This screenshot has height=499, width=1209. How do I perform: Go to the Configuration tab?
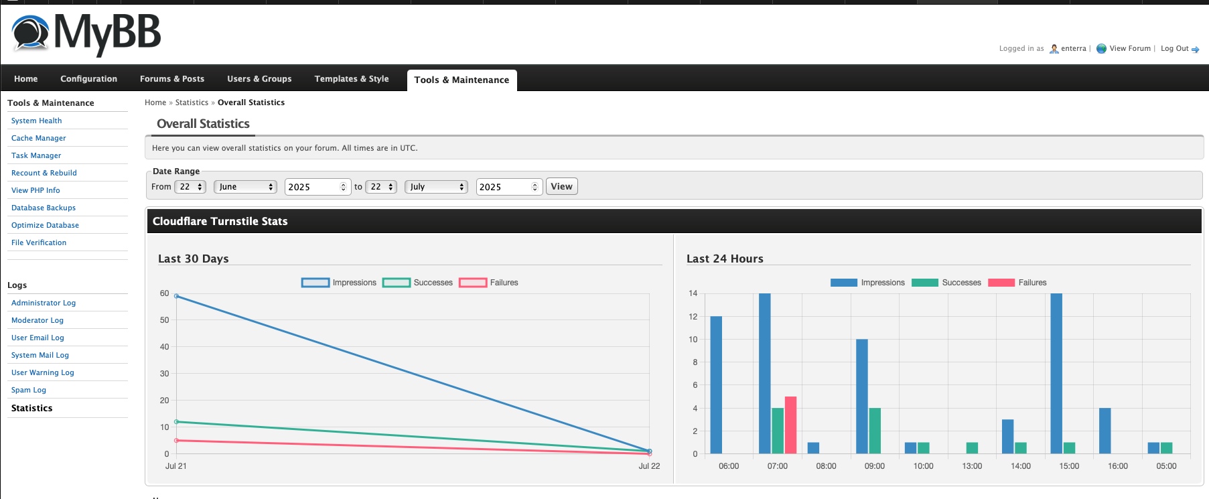(x=88, y=79)
